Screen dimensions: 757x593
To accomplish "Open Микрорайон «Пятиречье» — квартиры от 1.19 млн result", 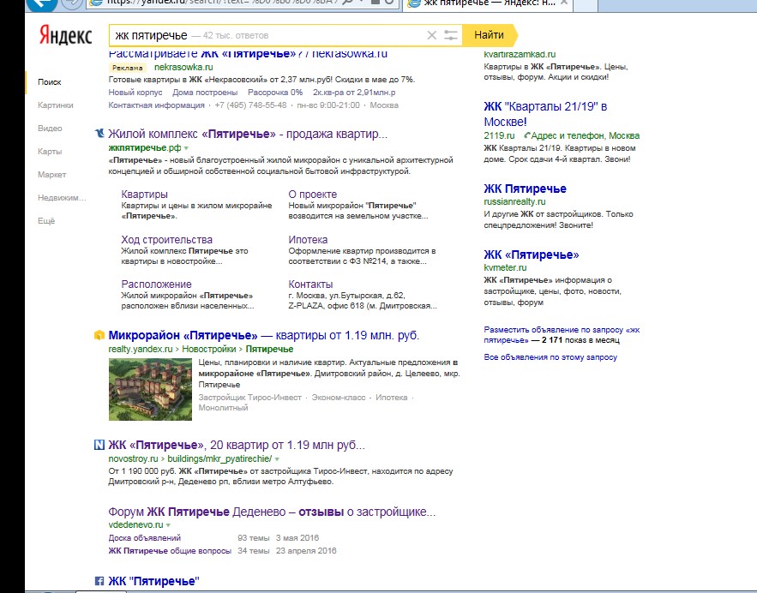I will (263, 335).
